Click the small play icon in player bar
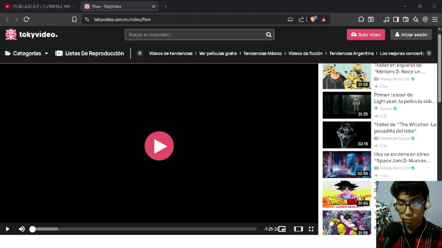This screenshot has height=248, width=442. [7, 229]
